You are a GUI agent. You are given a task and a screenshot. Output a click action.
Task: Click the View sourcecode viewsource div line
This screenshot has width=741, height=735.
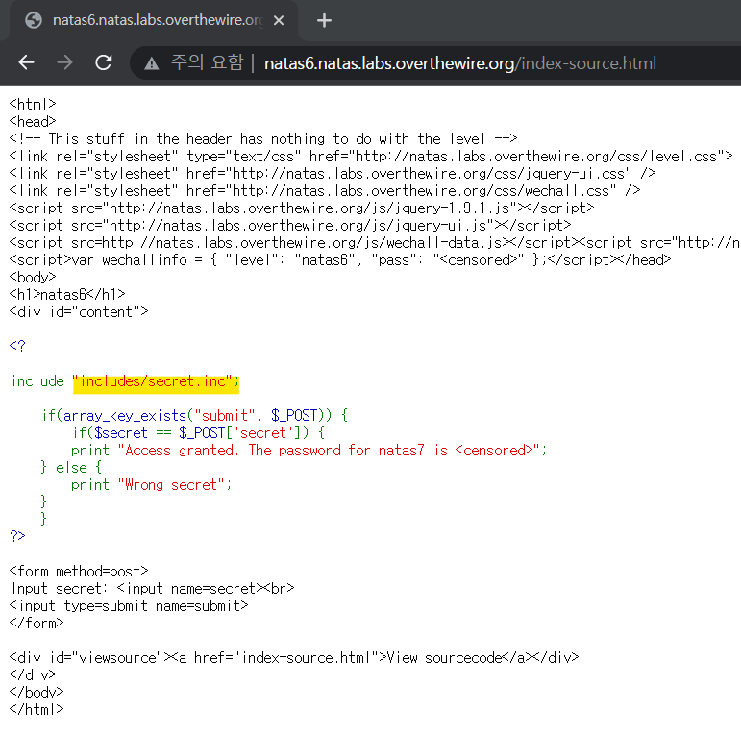[x=294, y=658]
